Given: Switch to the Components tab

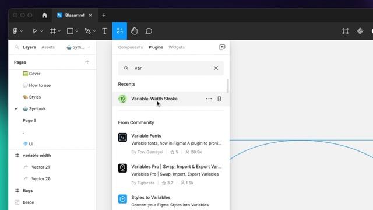Looking at the screenshot, I should (x=131, y=47).
